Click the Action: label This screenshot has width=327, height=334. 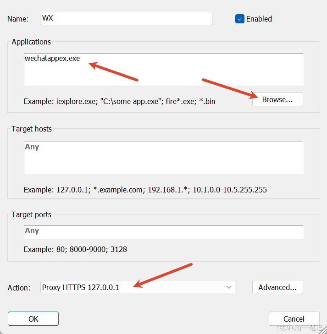click(19, 288)
